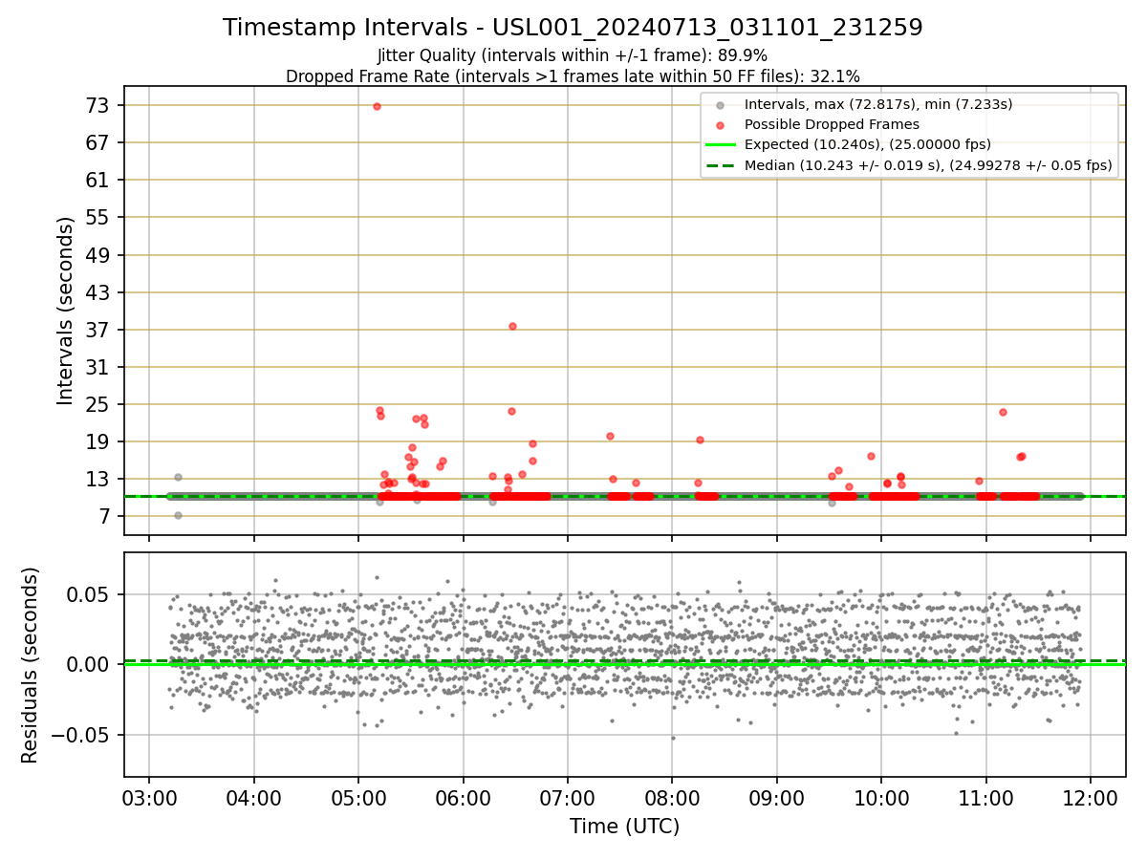Click legend entry 'Intervals, max (72.817s), min (7.233s)'
The image size is (1147, 860).
click(878, 104)
